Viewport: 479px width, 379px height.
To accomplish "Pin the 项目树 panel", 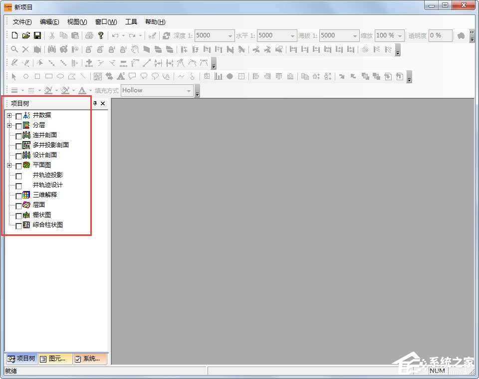I will click(x=95, y=103).
